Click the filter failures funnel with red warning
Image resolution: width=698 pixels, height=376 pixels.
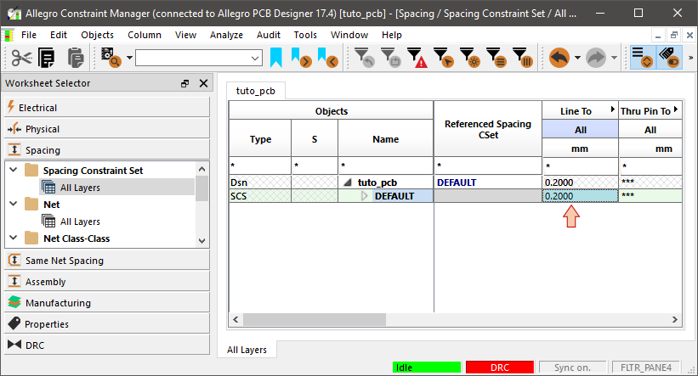pyautogui.click(x=417, y=58)
